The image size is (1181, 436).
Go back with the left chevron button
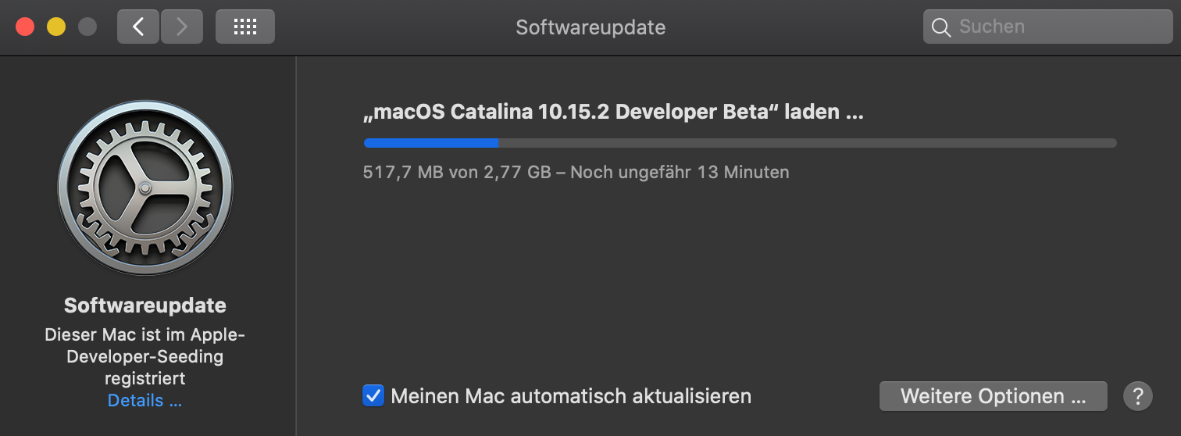point(138,27)
